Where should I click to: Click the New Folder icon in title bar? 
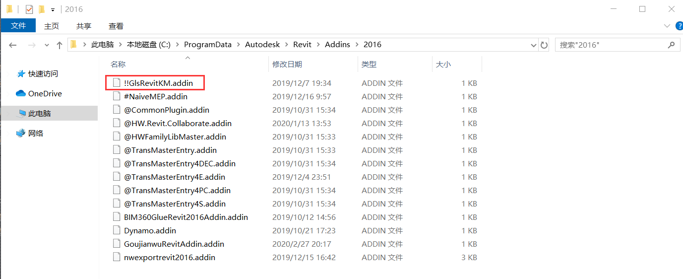coord(42,9)
